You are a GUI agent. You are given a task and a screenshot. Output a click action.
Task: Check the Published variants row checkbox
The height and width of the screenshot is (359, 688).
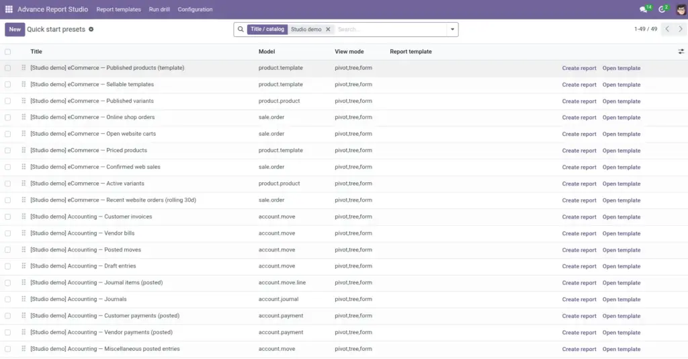click(x=8, y=101)
